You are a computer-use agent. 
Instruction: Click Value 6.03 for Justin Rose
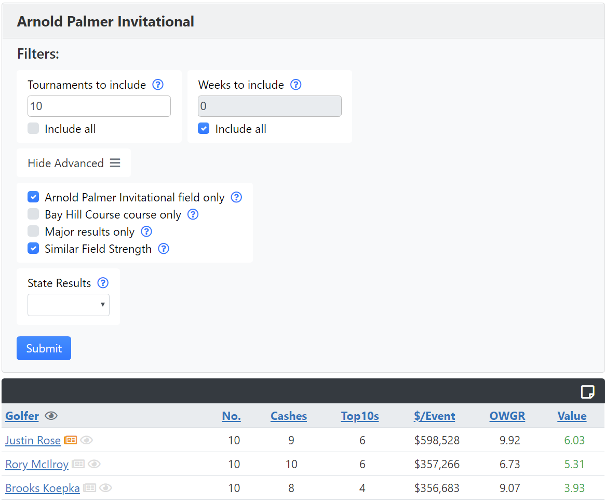click(574, 440)
